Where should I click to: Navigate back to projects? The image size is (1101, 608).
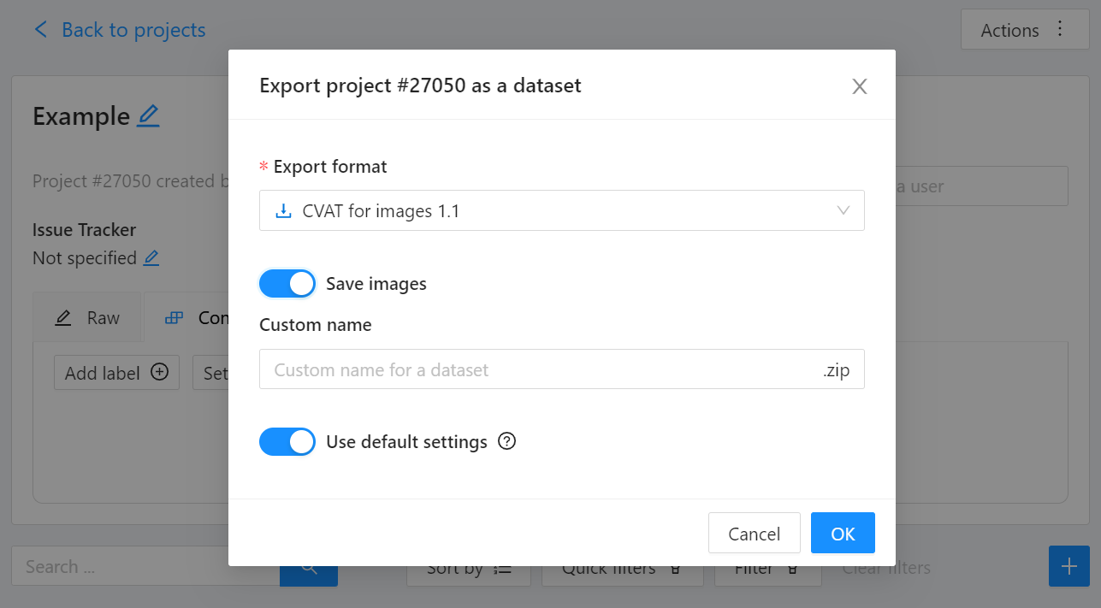[x=120, y=29]
